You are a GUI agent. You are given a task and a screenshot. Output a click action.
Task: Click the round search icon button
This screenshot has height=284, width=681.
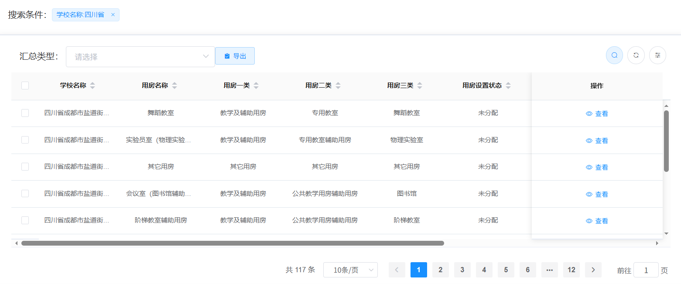[x=614, y=55]
